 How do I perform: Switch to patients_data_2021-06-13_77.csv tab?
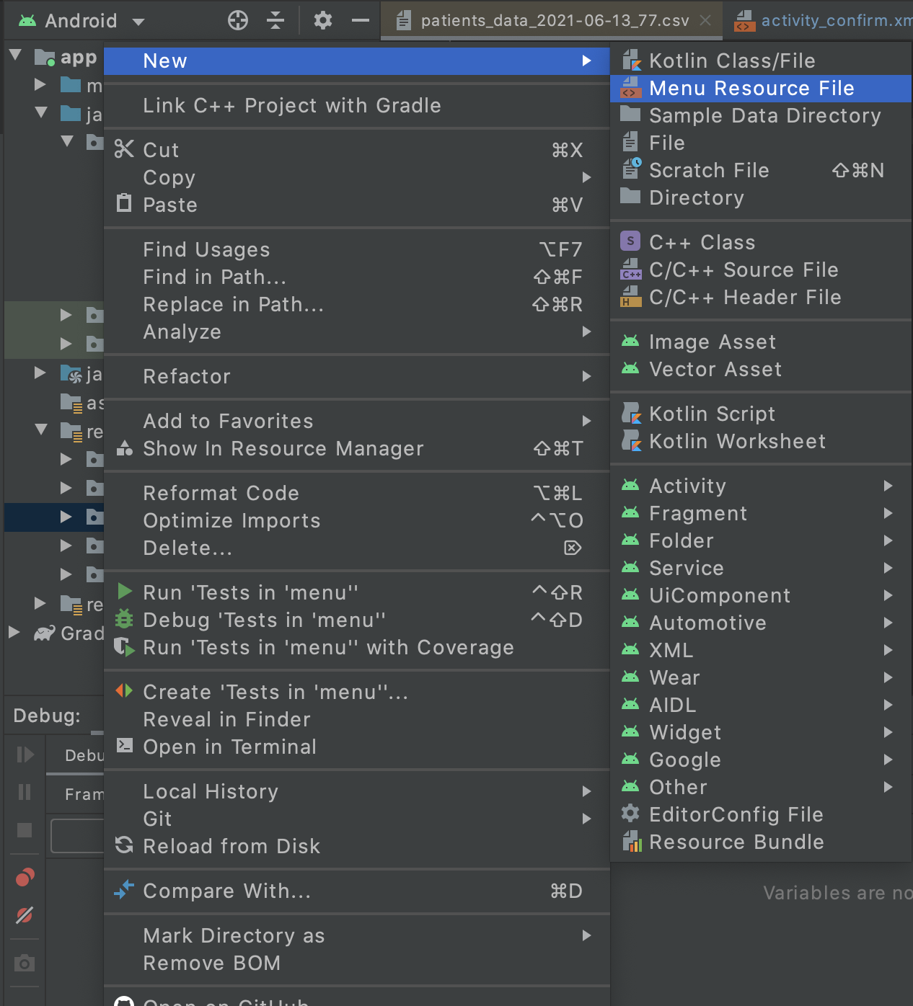pyautogui.click(x=554, y=20)
